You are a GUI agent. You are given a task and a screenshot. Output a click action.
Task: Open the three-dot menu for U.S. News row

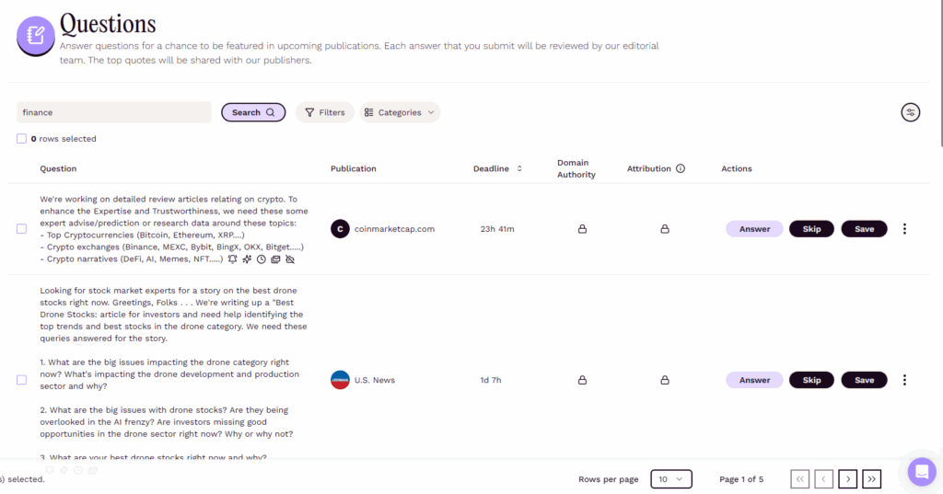click(904, 380)
